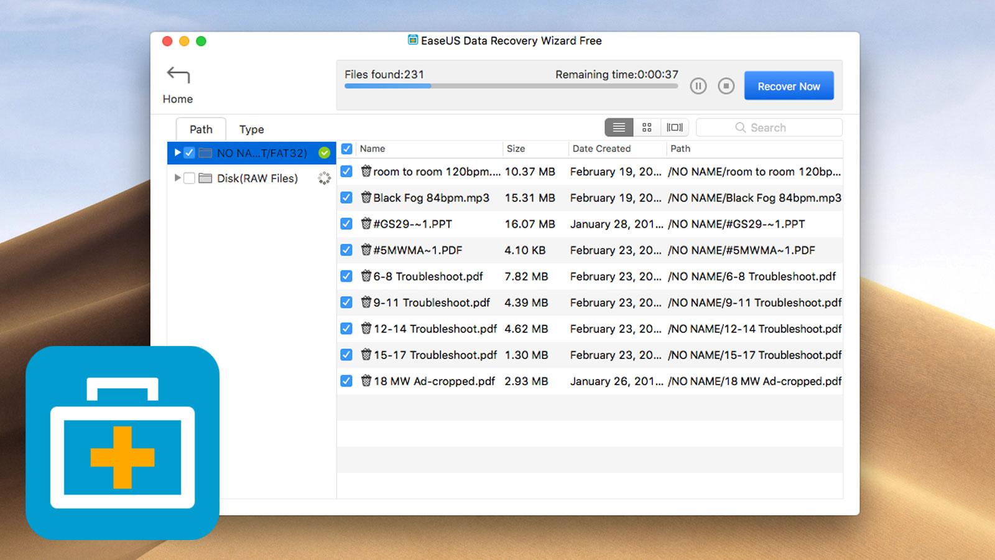Pause the scan with the pause icon
The height and width of the screenshot is (560, 995).
(x=698, y=86)
